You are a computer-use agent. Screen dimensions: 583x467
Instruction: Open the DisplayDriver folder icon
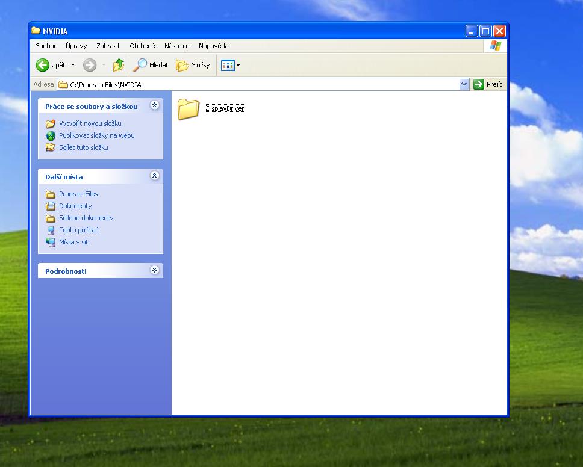tap(189, 109)
